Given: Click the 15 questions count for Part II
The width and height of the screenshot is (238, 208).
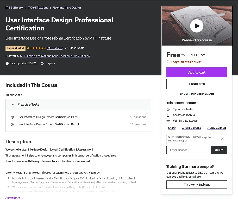Looking at the screenshot, I should click(138, 124).
